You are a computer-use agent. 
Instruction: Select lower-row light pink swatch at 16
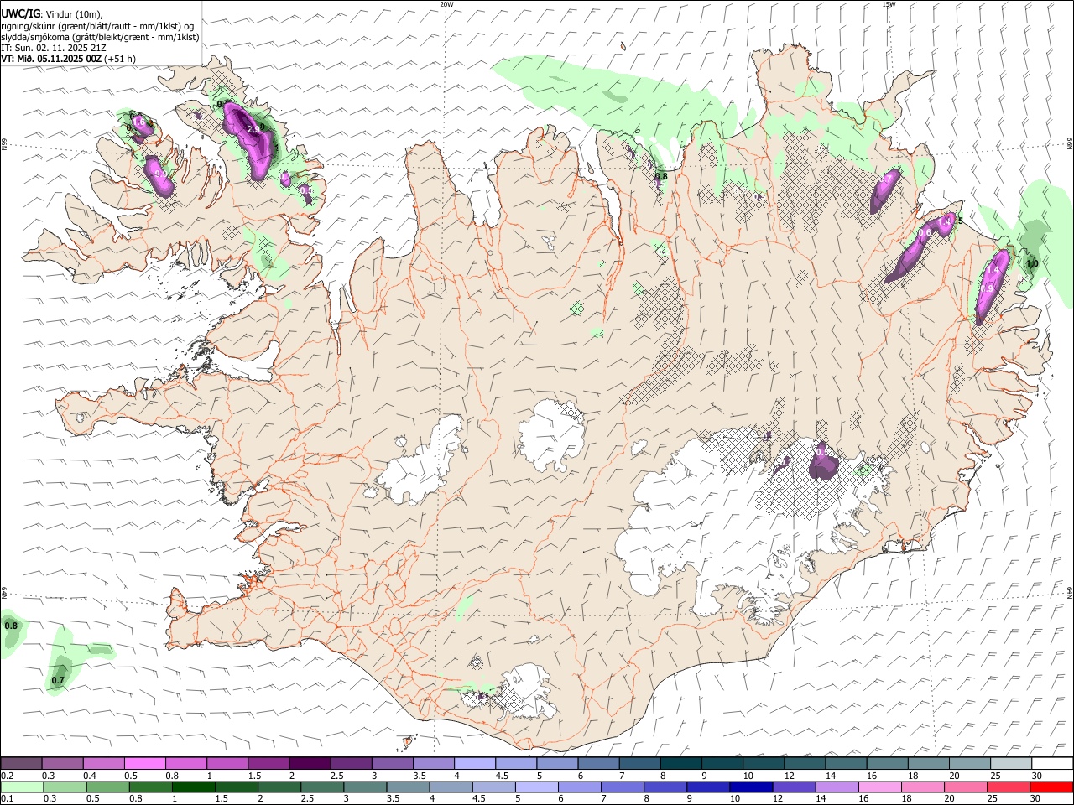(x=879, y=787)
